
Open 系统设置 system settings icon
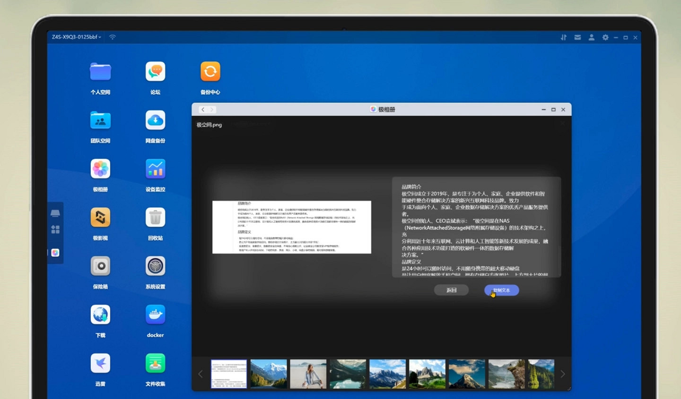[x=155, y=266]
